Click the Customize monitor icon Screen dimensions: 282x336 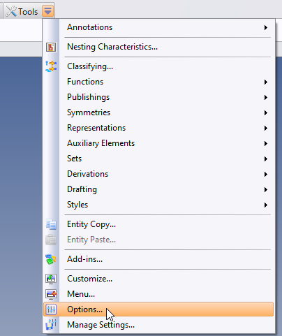[x=51, y=279]
